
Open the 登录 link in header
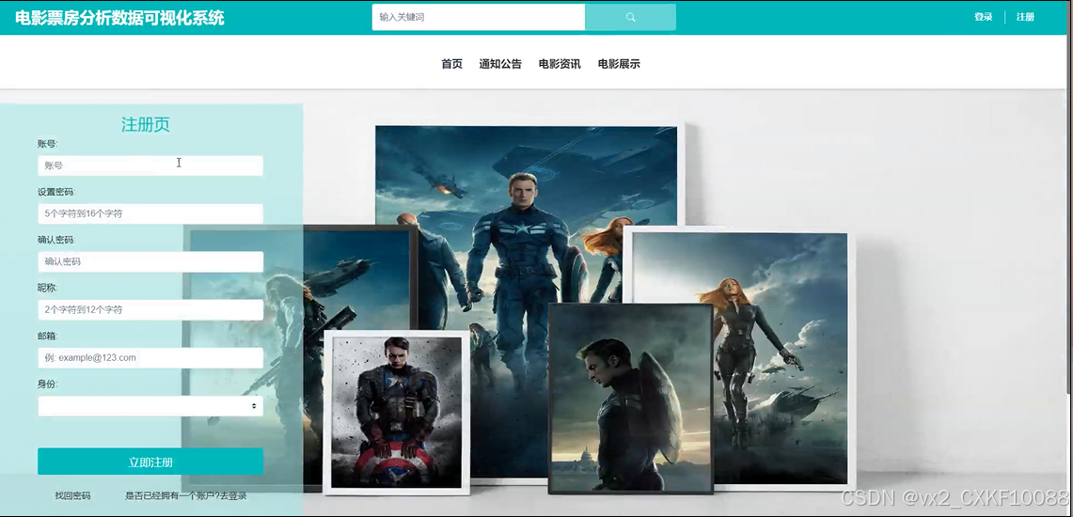click(x=984, y=17)
